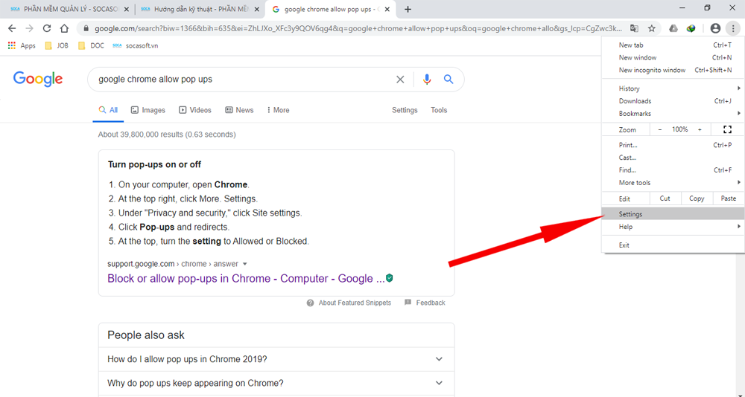The width and height of the screenshot is (745, 397).
Task: Bookmark this page with the star icon
Action: pos(652,28)
